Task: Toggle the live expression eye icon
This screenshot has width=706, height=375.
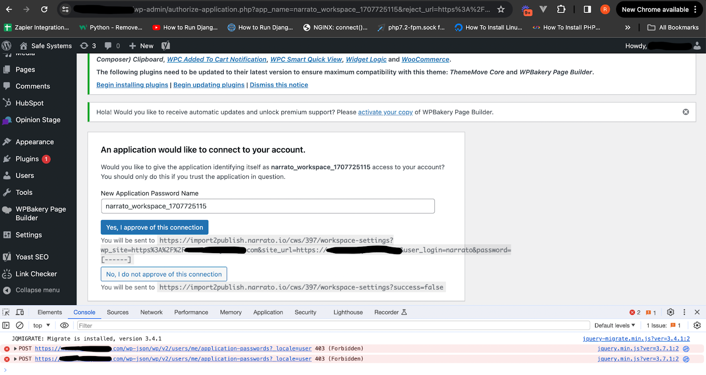Action: 64,325
